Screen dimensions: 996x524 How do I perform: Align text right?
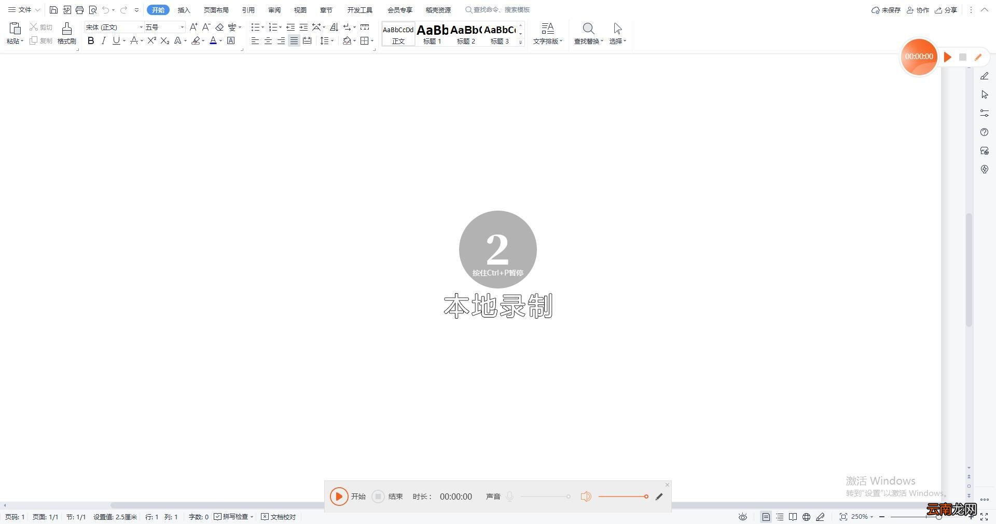281,40
